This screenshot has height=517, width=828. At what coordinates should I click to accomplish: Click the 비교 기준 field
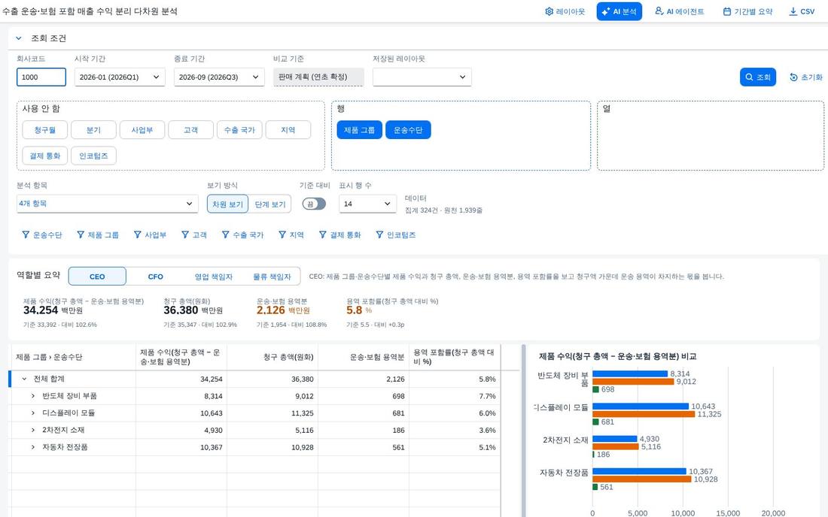tap(318, 77)
